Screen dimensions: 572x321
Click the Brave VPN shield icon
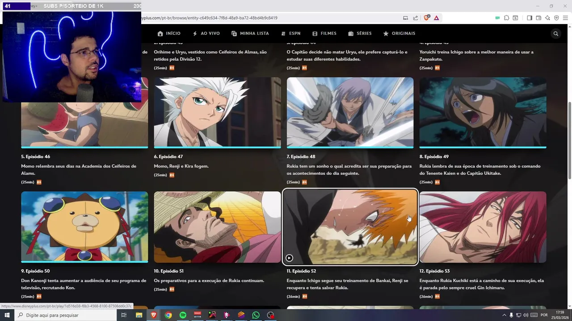(556, 18)
